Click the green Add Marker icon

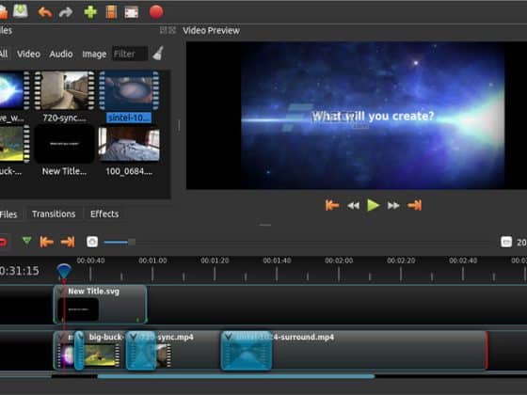pos(26,241)
